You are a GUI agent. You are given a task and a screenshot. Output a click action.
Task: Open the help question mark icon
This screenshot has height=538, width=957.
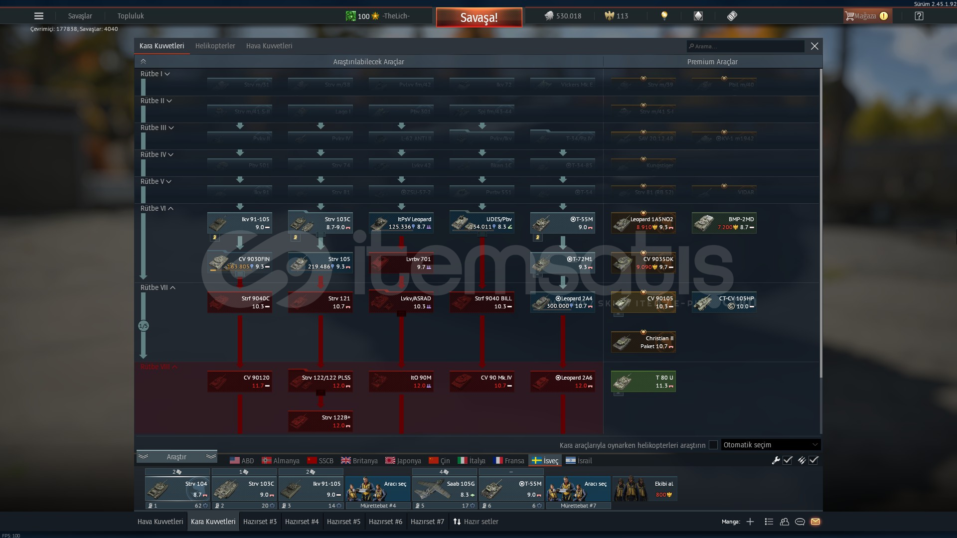pyautogui.click(x=919, y=16)
